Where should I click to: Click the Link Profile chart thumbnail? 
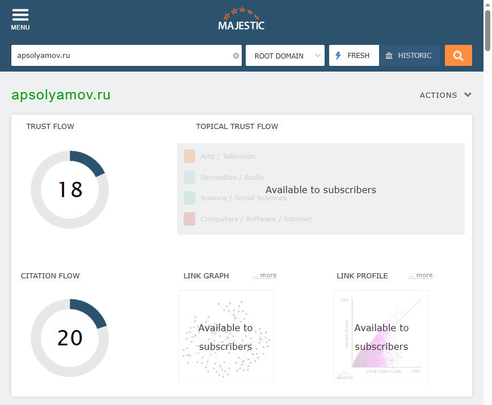tap(381, 336)
